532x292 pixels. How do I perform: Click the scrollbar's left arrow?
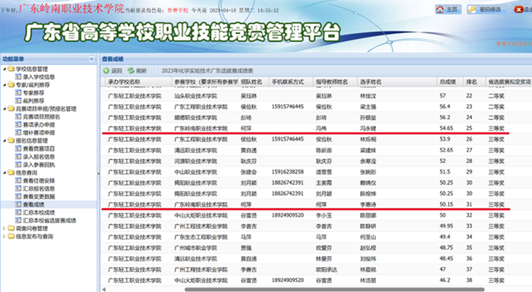(x=104, y=289)
